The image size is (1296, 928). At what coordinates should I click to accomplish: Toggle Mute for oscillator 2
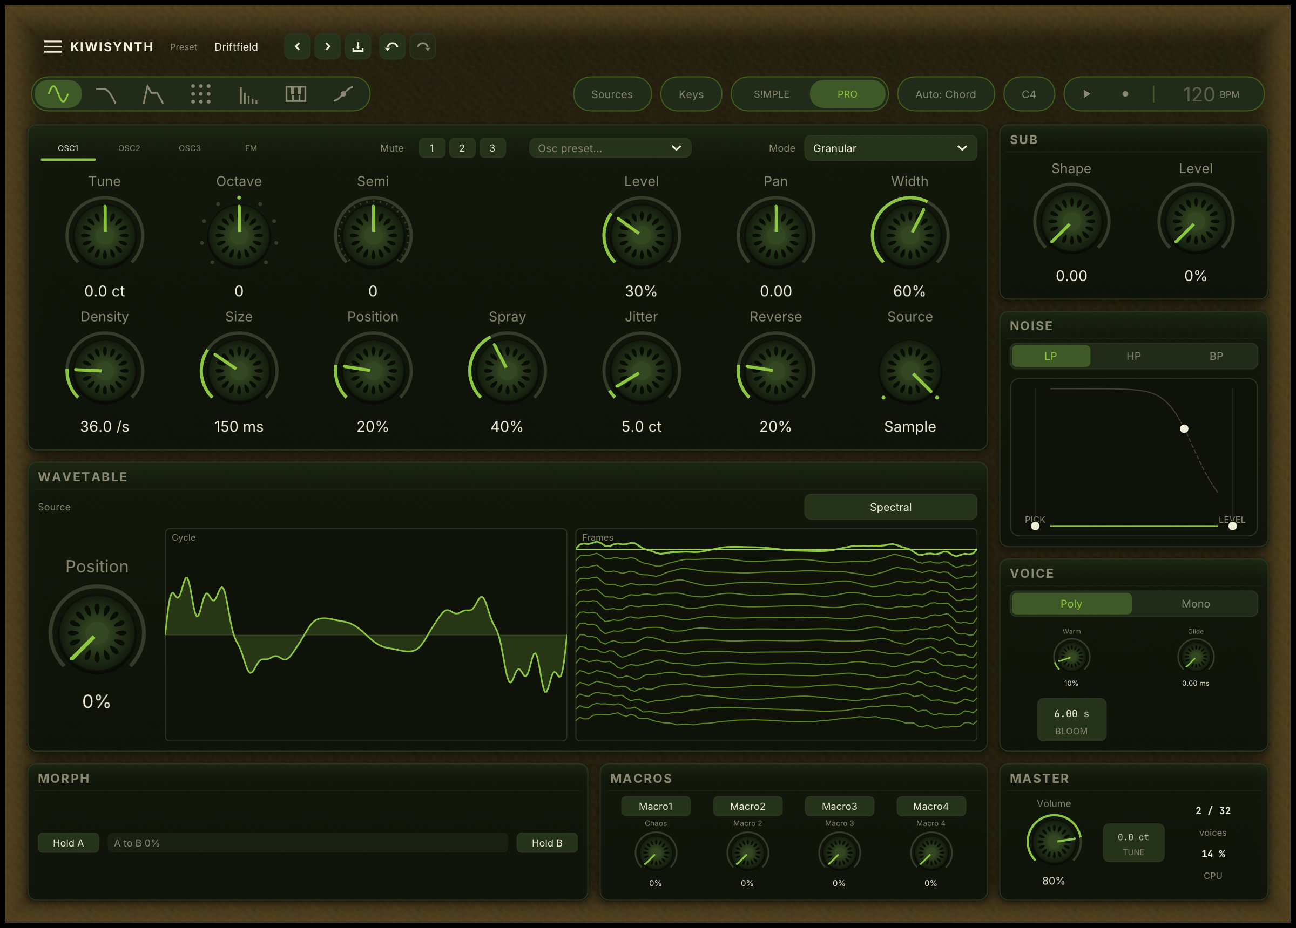pyautogui.click(x=462, y=148)
